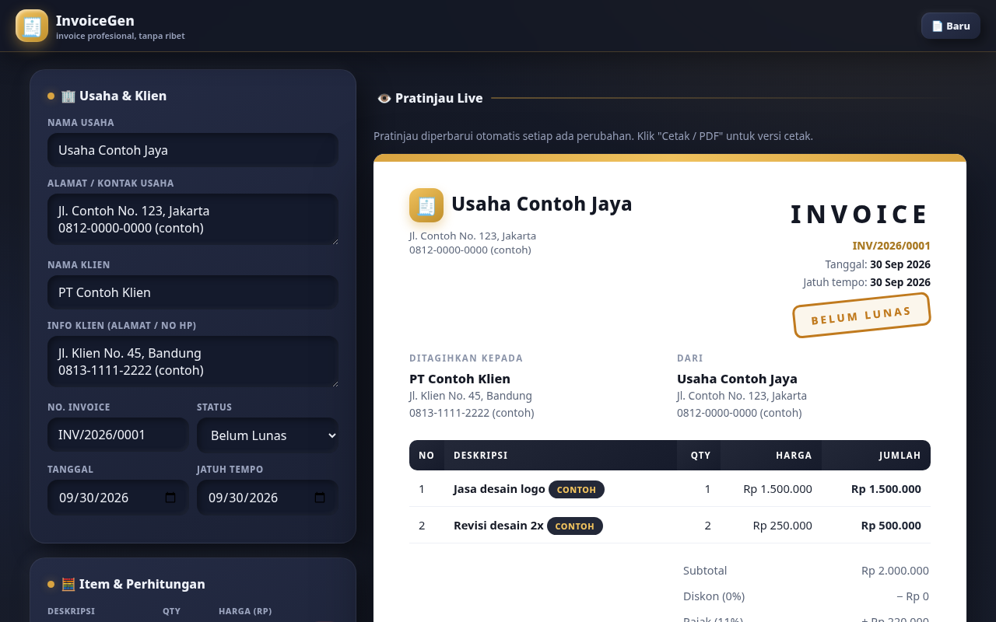Click the building icon beside Usaha & Klien
Screen dimensions: 996x622
coord(68,96)
